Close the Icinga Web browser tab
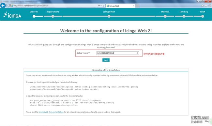The height and width of the screenshot is (126, 212). coord(133,6)
